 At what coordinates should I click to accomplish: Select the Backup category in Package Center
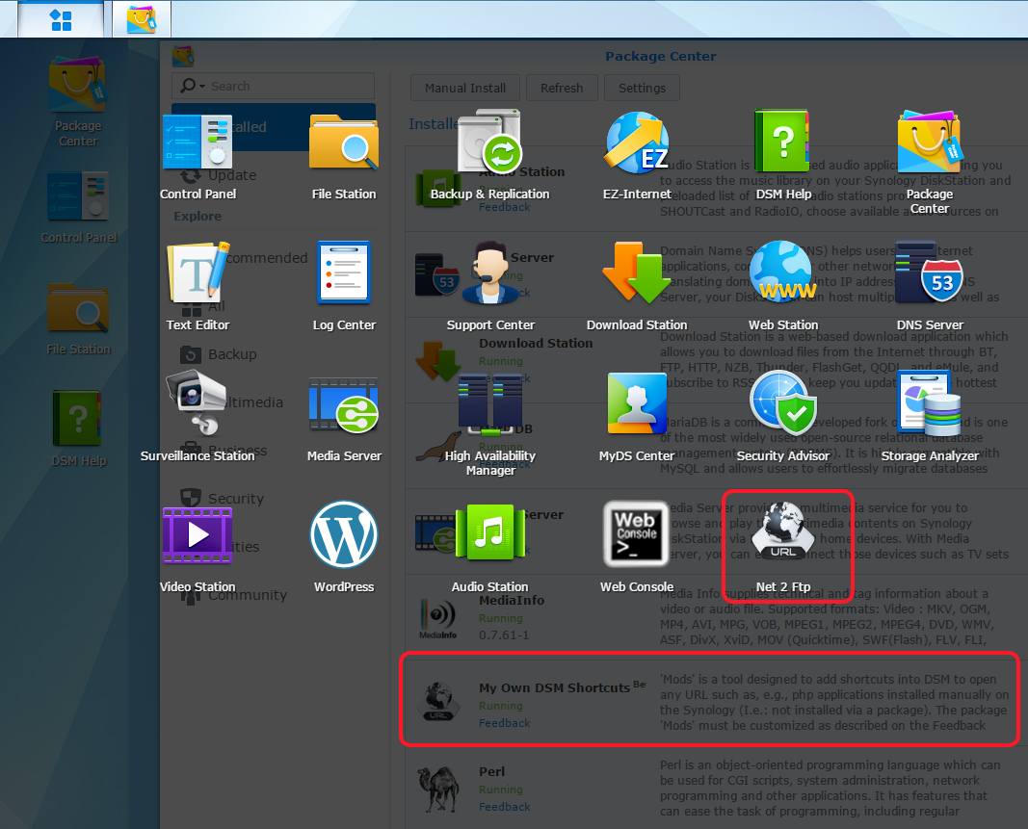(x=219, y=354)
